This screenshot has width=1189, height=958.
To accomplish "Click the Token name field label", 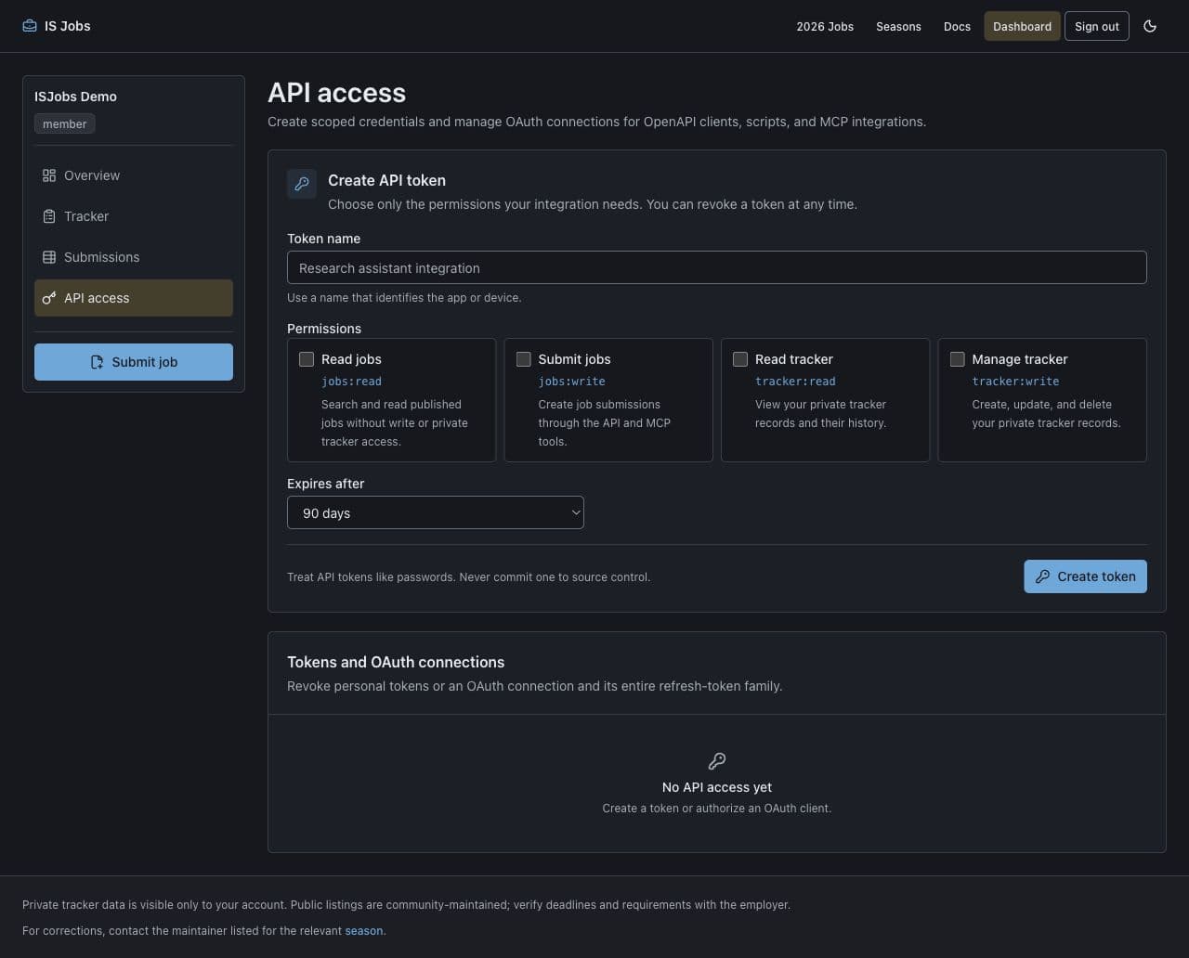I will [323, 239].
